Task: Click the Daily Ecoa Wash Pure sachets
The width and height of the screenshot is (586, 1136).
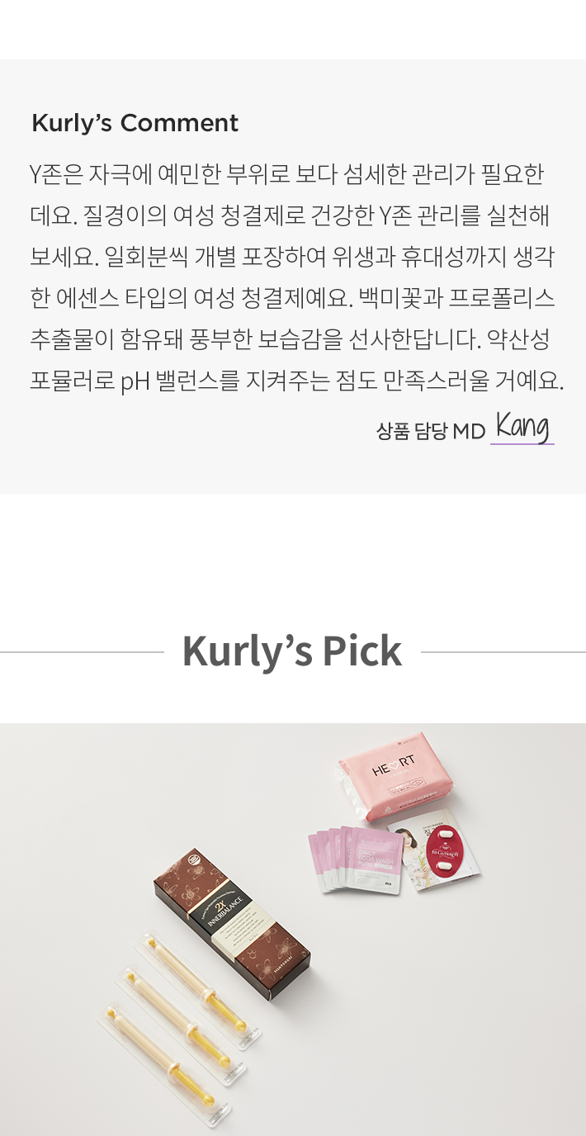Action: pyautogui.click(x=357, y=860)
